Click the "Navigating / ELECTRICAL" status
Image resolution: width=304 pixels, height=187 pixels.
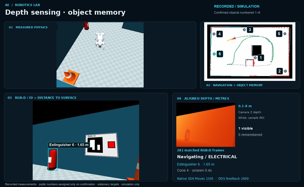207,157
